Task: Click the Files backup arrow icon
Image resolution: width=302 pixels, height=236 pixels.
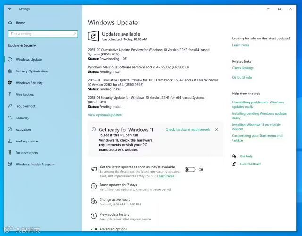Action: (x=10, y=94)
